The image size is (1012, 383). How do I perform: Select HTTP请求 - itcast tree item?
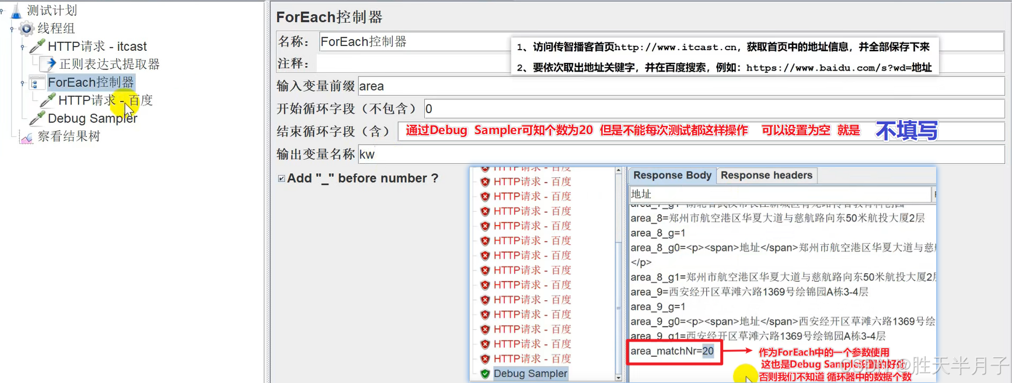[97, 46]
